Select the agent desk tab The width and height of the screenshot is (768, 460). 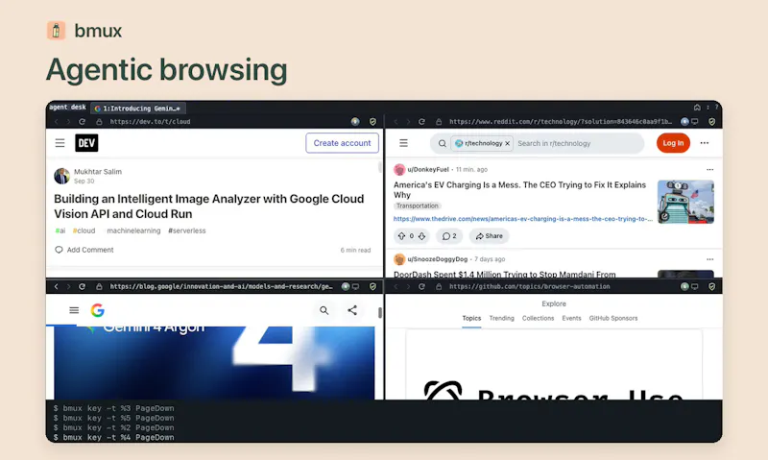click(x=67, y=108)
